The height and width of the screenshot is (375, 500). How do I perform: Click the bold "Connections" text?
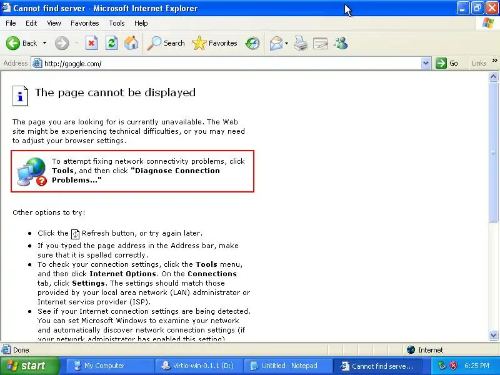pos(212,274)
